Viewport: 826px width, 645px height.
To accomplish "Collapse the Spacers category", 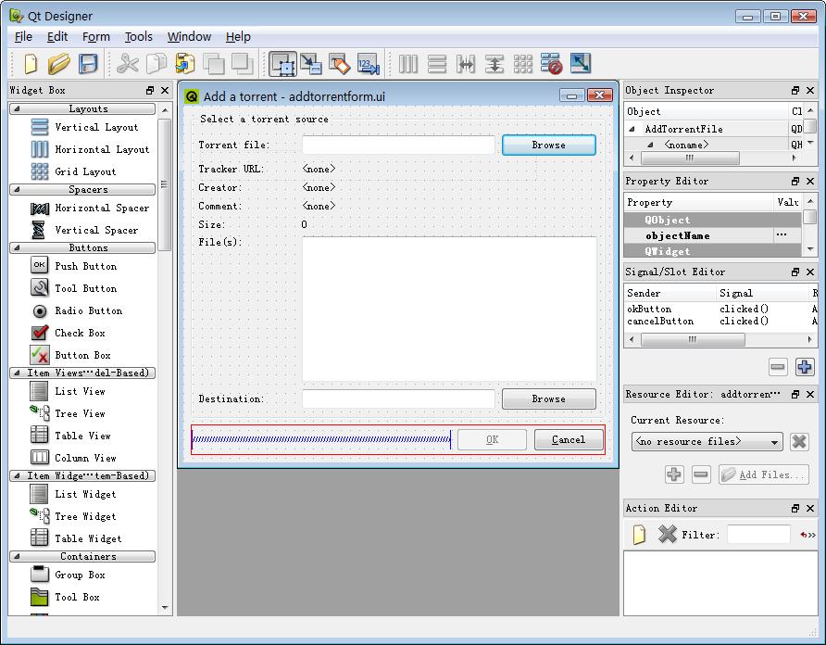I will coord(17,189).
